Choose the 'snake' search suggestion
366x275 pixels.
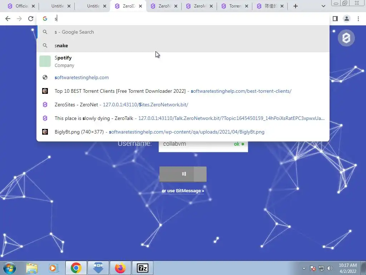coord(183,45)
